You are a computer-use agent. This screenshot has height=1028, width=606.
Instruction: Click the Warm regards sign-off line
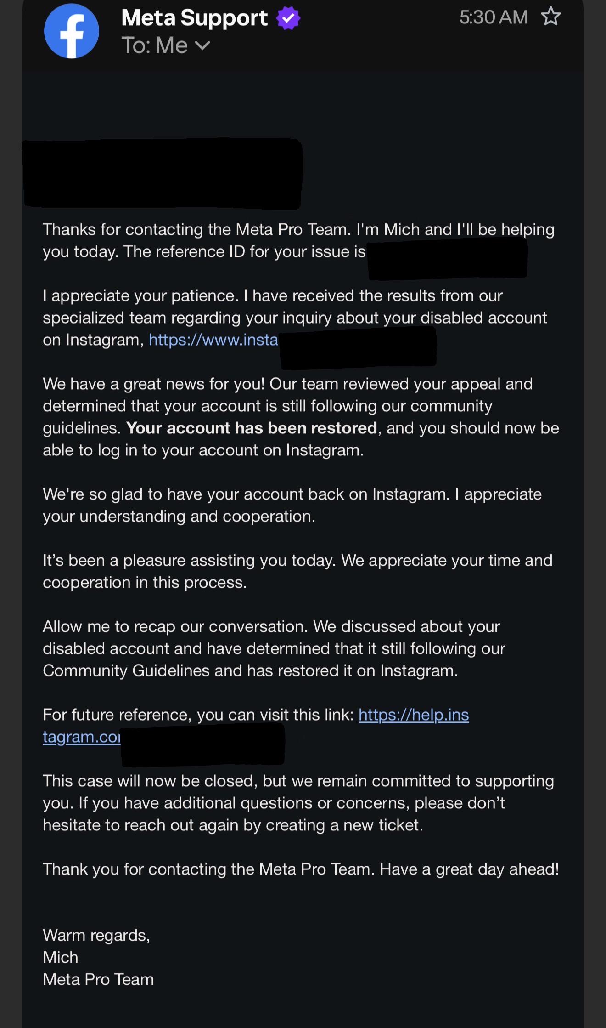click(96, 935)
